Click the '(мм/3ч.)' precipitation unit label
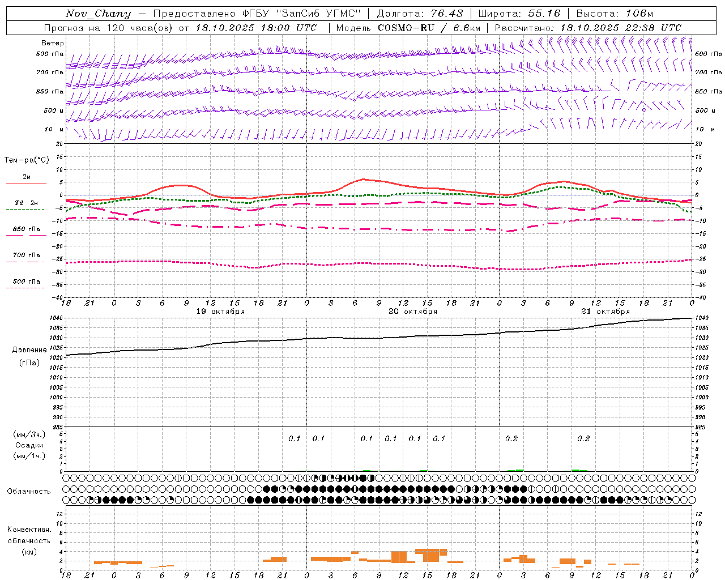This screenshot has height=580, width=725. click(29, 434)
